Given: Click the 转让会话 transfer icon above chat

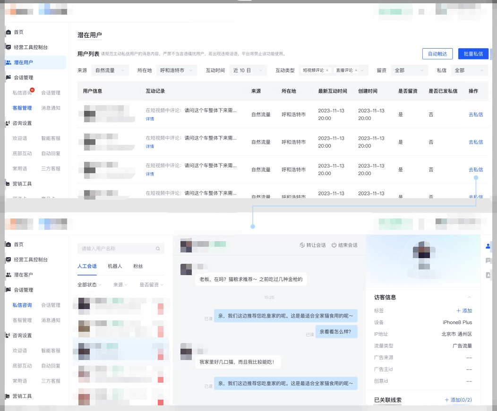Looking at the screenshot, I should click(302, 245).
